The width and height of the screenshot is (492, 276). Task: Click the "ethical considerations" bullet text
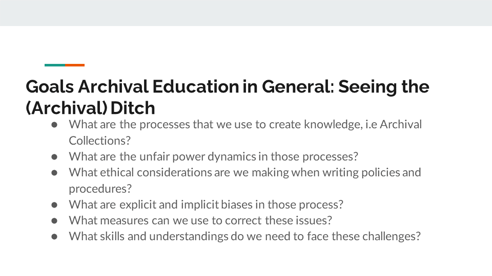coord(244,172)
